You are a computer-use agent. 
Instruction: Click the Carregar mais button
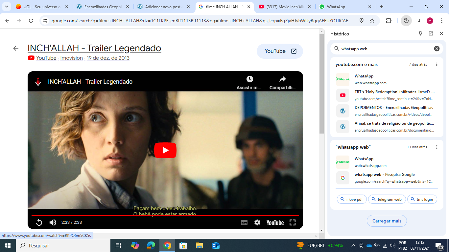click(387, 221)
